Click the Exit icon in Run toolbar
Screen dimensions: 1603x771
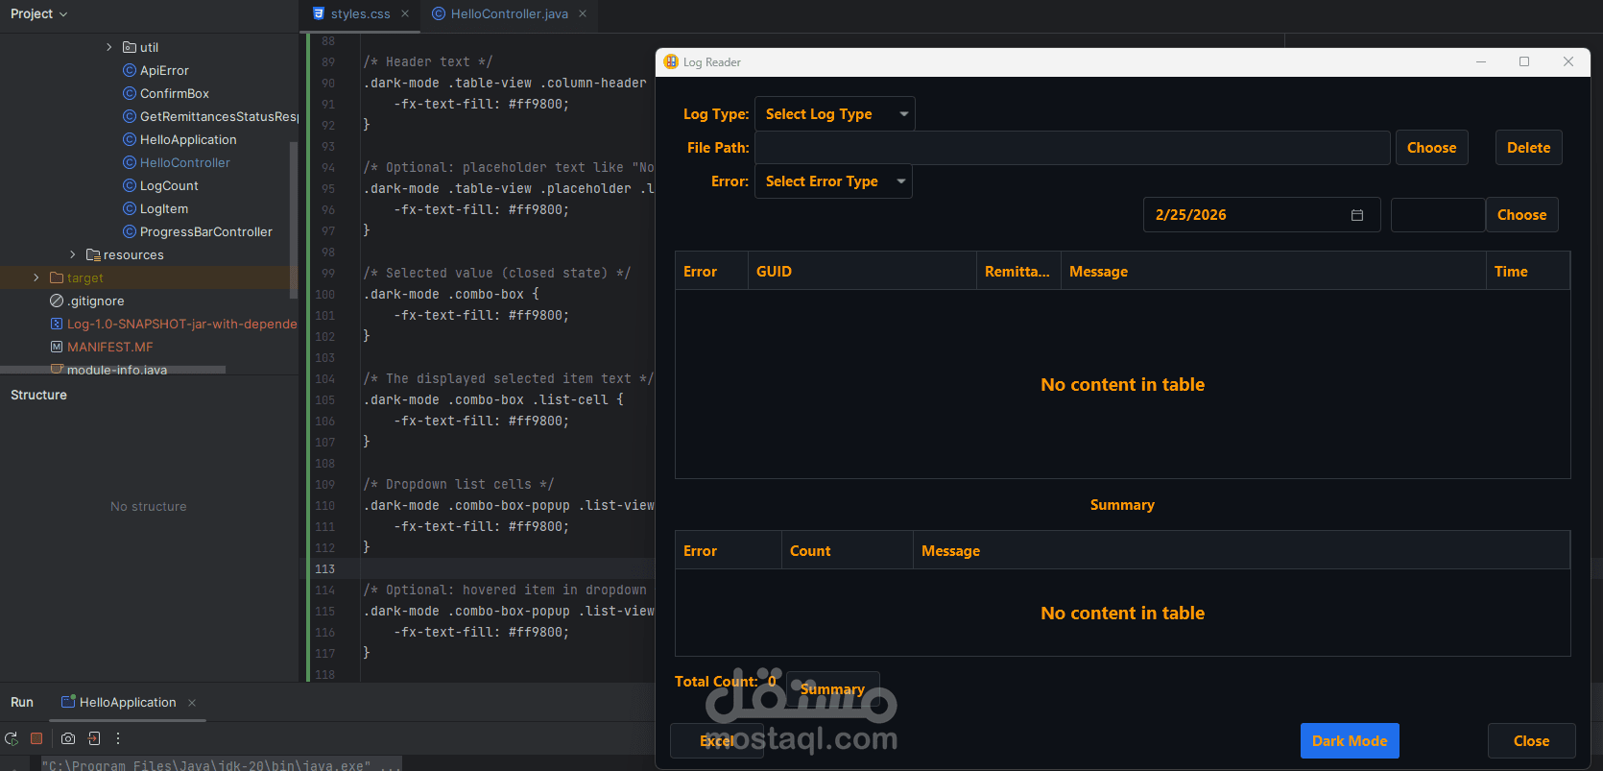point(94,738)
